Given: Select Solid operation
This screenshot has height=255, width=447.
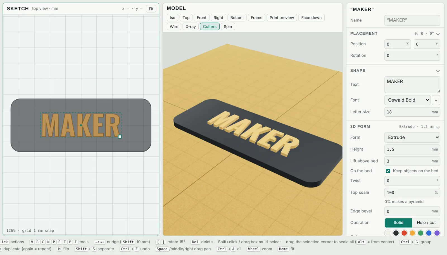Looking at the screenshot, I should coord(398,223).
